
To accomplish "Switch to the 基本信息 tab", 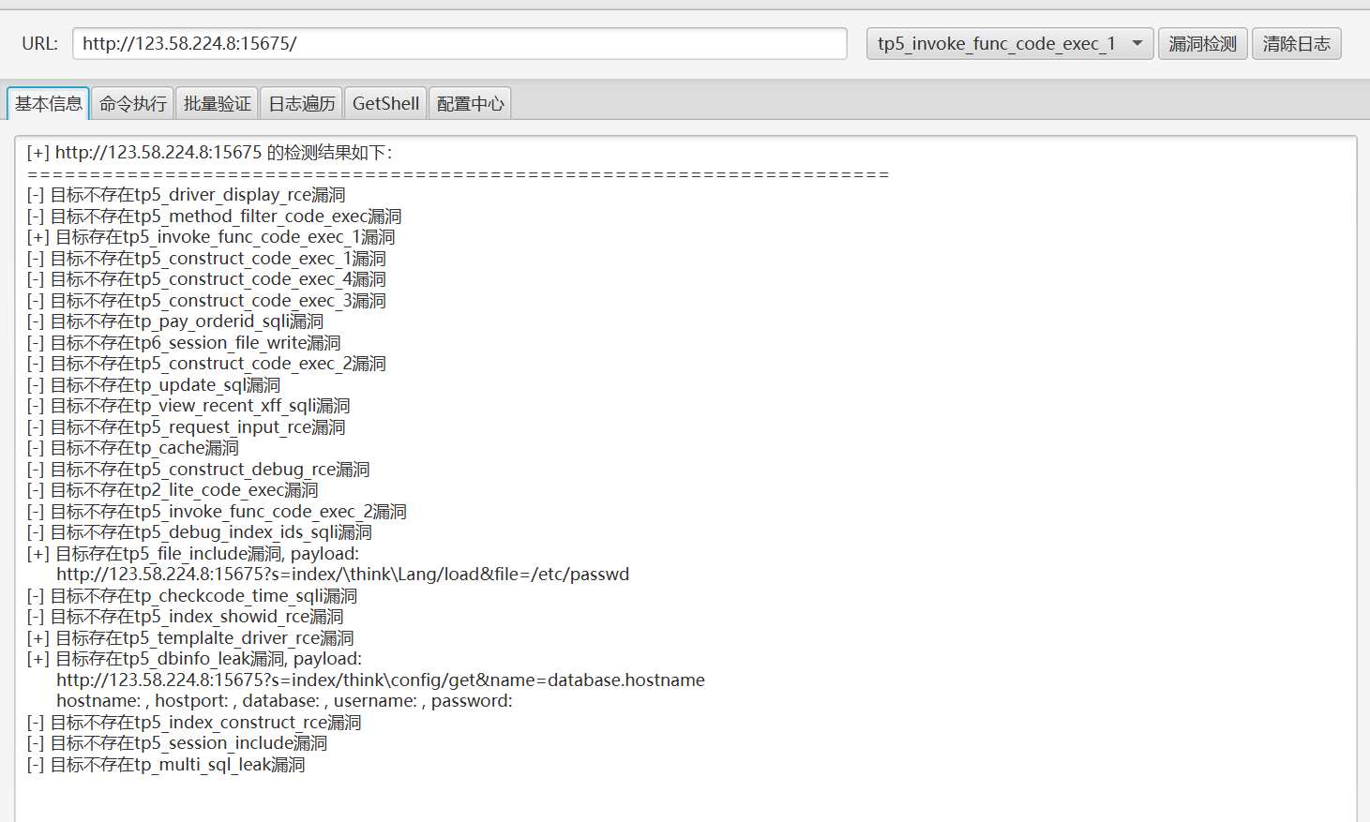I will (x=49, y=104).
